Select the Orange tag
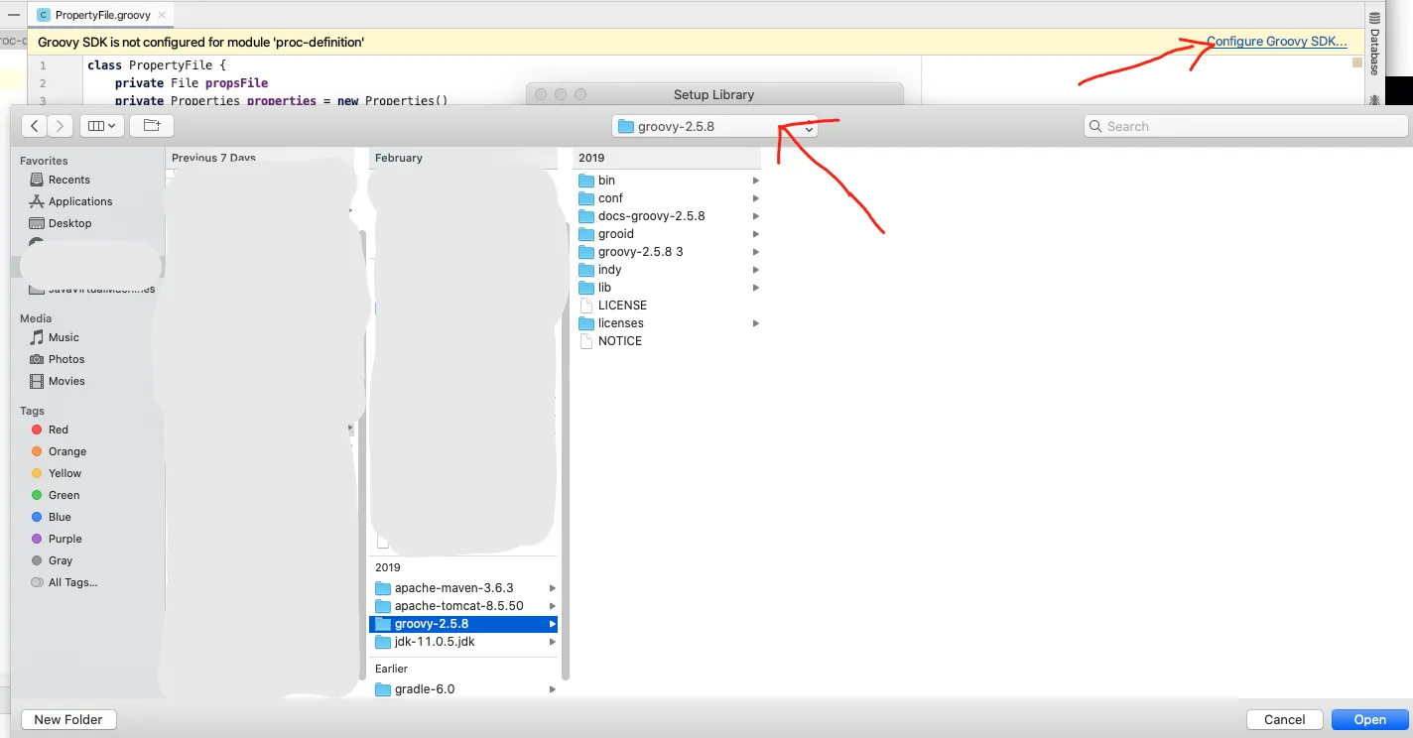The image size is (1413, 738). pyautogui.click(x=67, y=451)
